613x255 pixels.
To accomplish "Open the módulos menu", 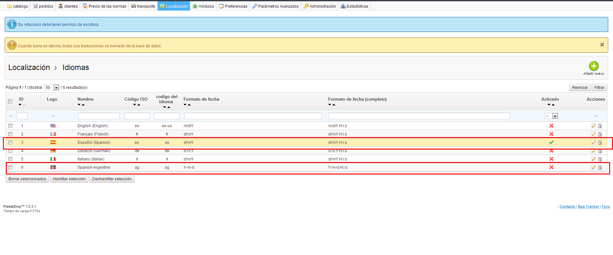I will tap(203, 6).
